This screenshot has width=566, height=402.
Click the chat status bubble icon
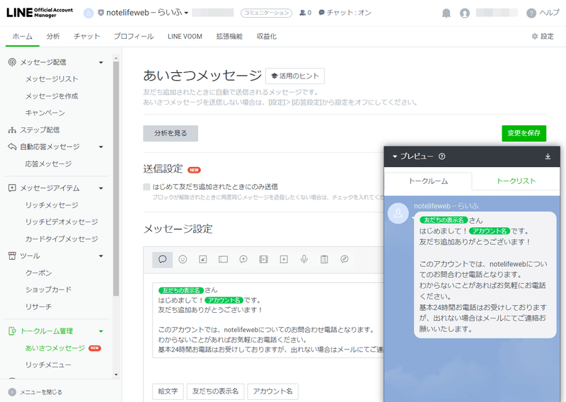point(322,13)
